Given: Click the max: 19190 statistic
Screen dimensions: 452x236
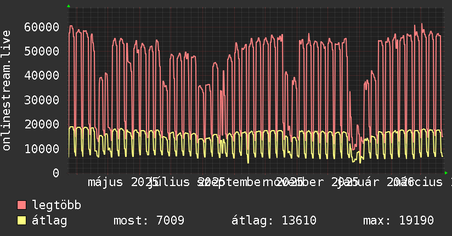Looking at the screenshot, I should point(398,221).
